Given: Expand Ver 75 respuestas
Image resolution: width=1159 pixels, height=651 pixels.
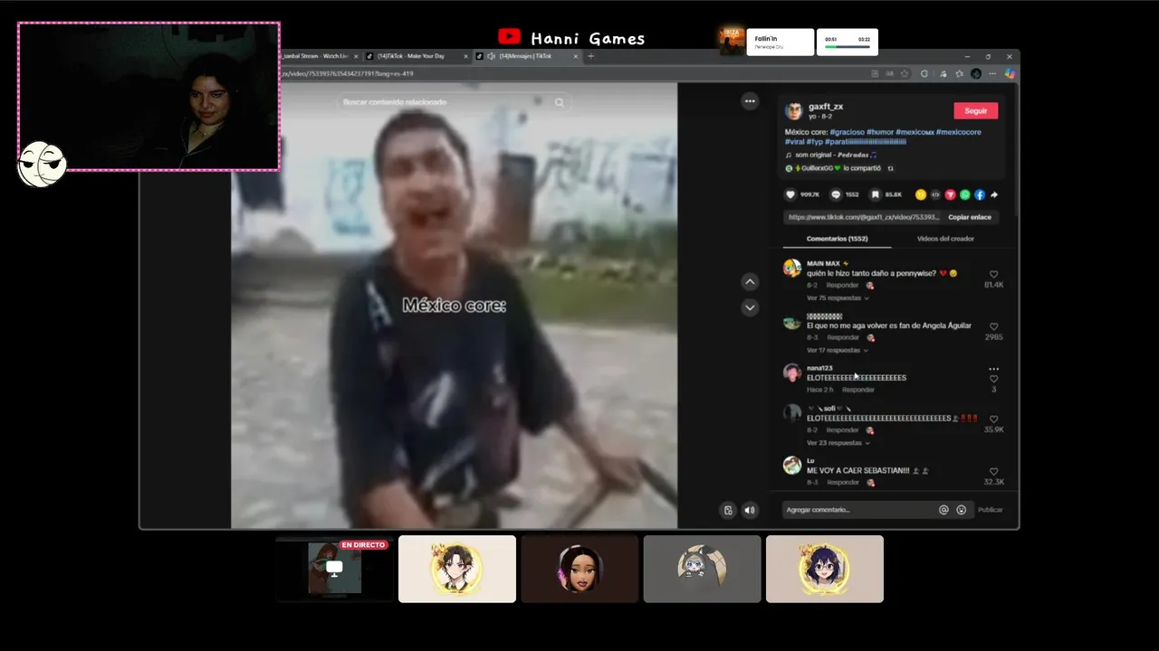Looking at the screenshot, I should pyautogui.click(x=838, y=297).
